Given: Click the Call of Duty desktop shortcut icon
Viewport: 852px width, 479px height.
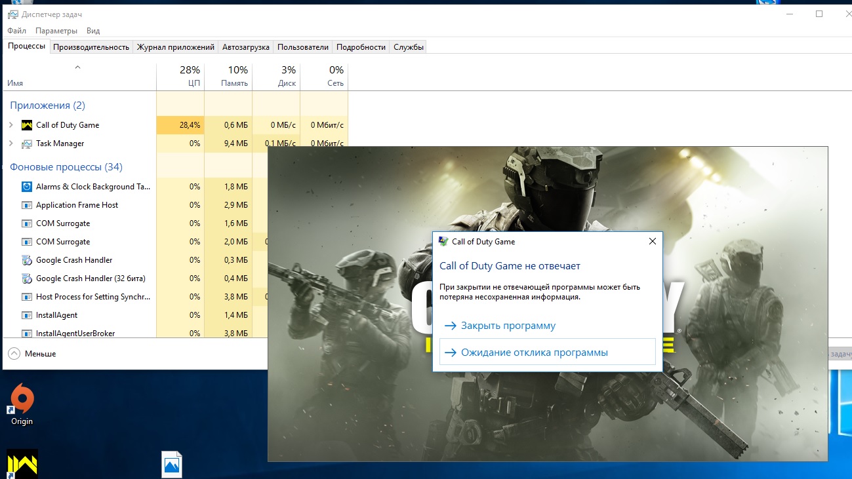Looking at the screenshot, I should [x=22, y=463].
